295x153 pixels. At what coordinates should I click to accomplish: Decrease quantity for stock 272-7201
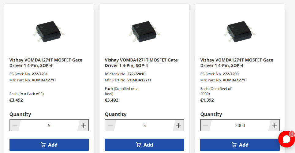(x=15, y=125)
